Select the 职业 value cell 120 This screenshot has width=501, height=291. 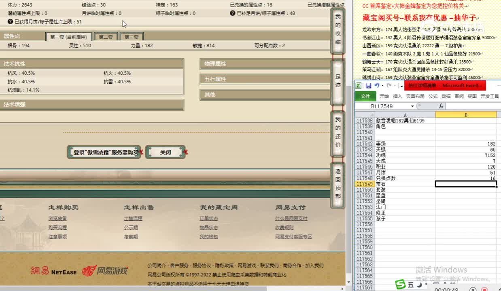466,167
